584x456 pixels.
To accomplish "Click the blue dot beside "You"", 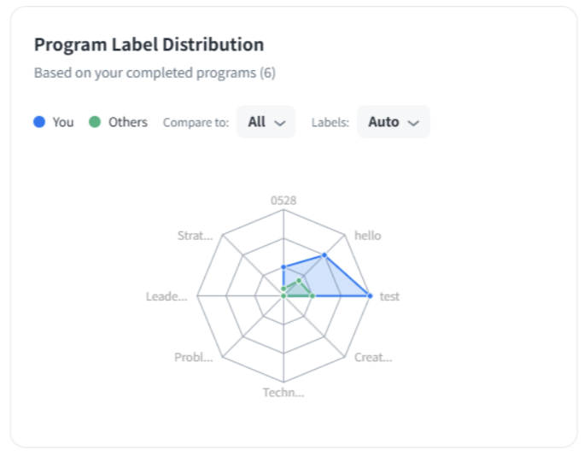I will point(39,122).
